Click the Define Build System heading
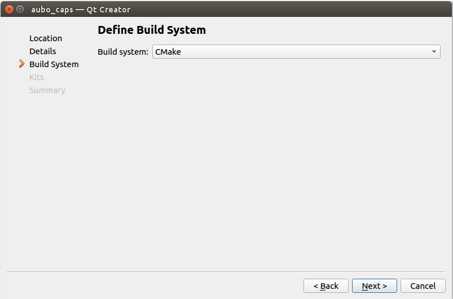453x299 pixels. tap(152, 30)
